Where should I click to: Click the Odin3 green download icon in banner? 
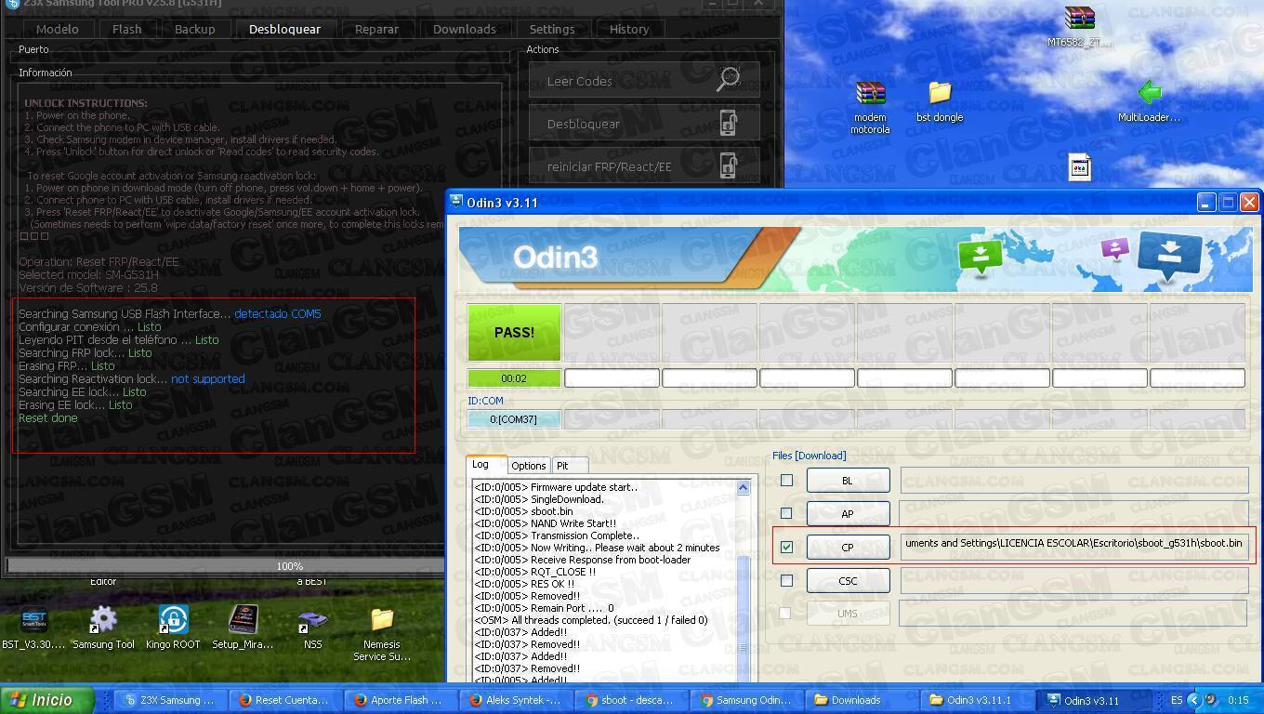(x=981, y=256)
